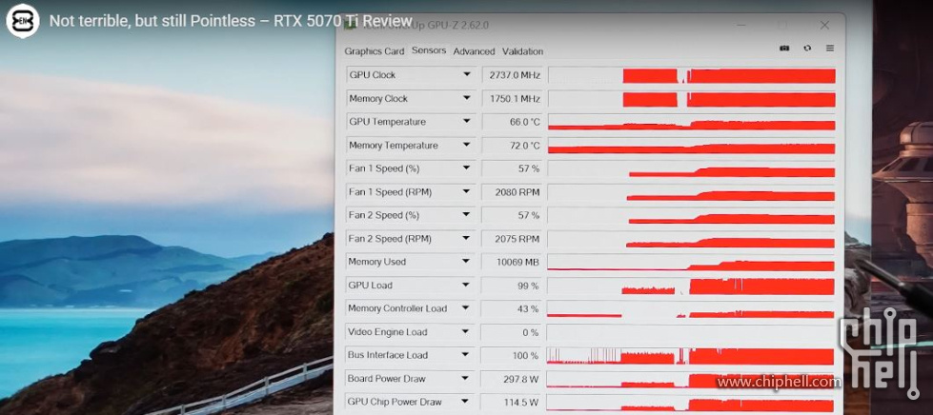Open the Fan 1 Speed (%) dropdown
The height and width of the screenshot is (415, 933).
(467, 168)
